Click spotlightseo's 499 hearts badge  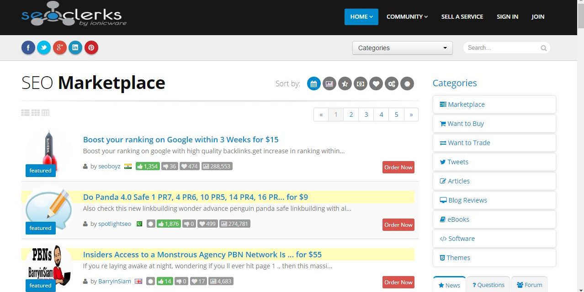point(208,224)
